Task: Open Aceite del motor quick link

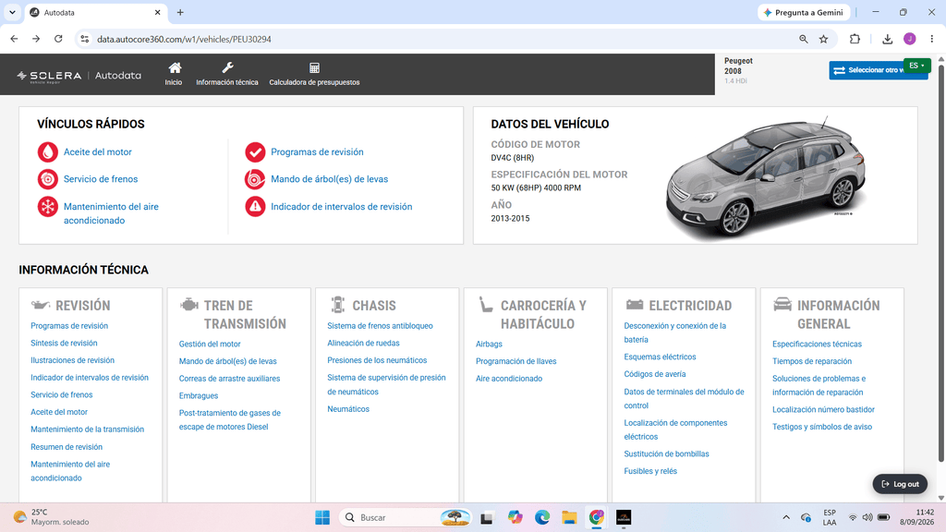Action: [98, 152]
